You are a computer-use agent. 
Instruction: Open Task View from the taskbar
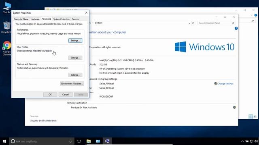pos(79,141)
